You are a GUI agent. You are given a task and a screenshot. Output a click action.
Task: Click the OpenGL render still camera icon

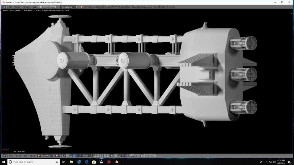coord(131,156)
